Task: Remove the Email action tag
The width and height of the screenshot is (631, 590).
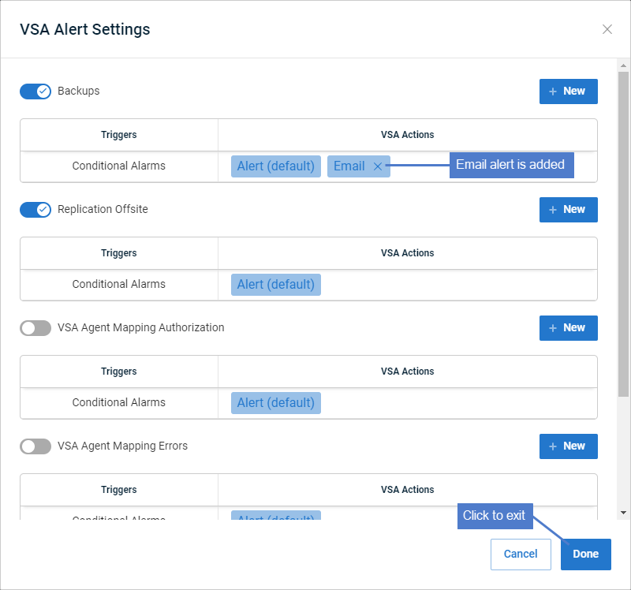Action: click(378, 166)
